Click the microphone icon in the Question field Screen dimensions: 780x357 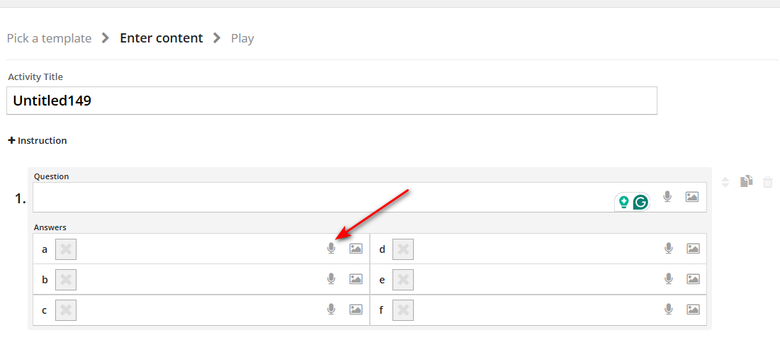click(x=667, y=197)
